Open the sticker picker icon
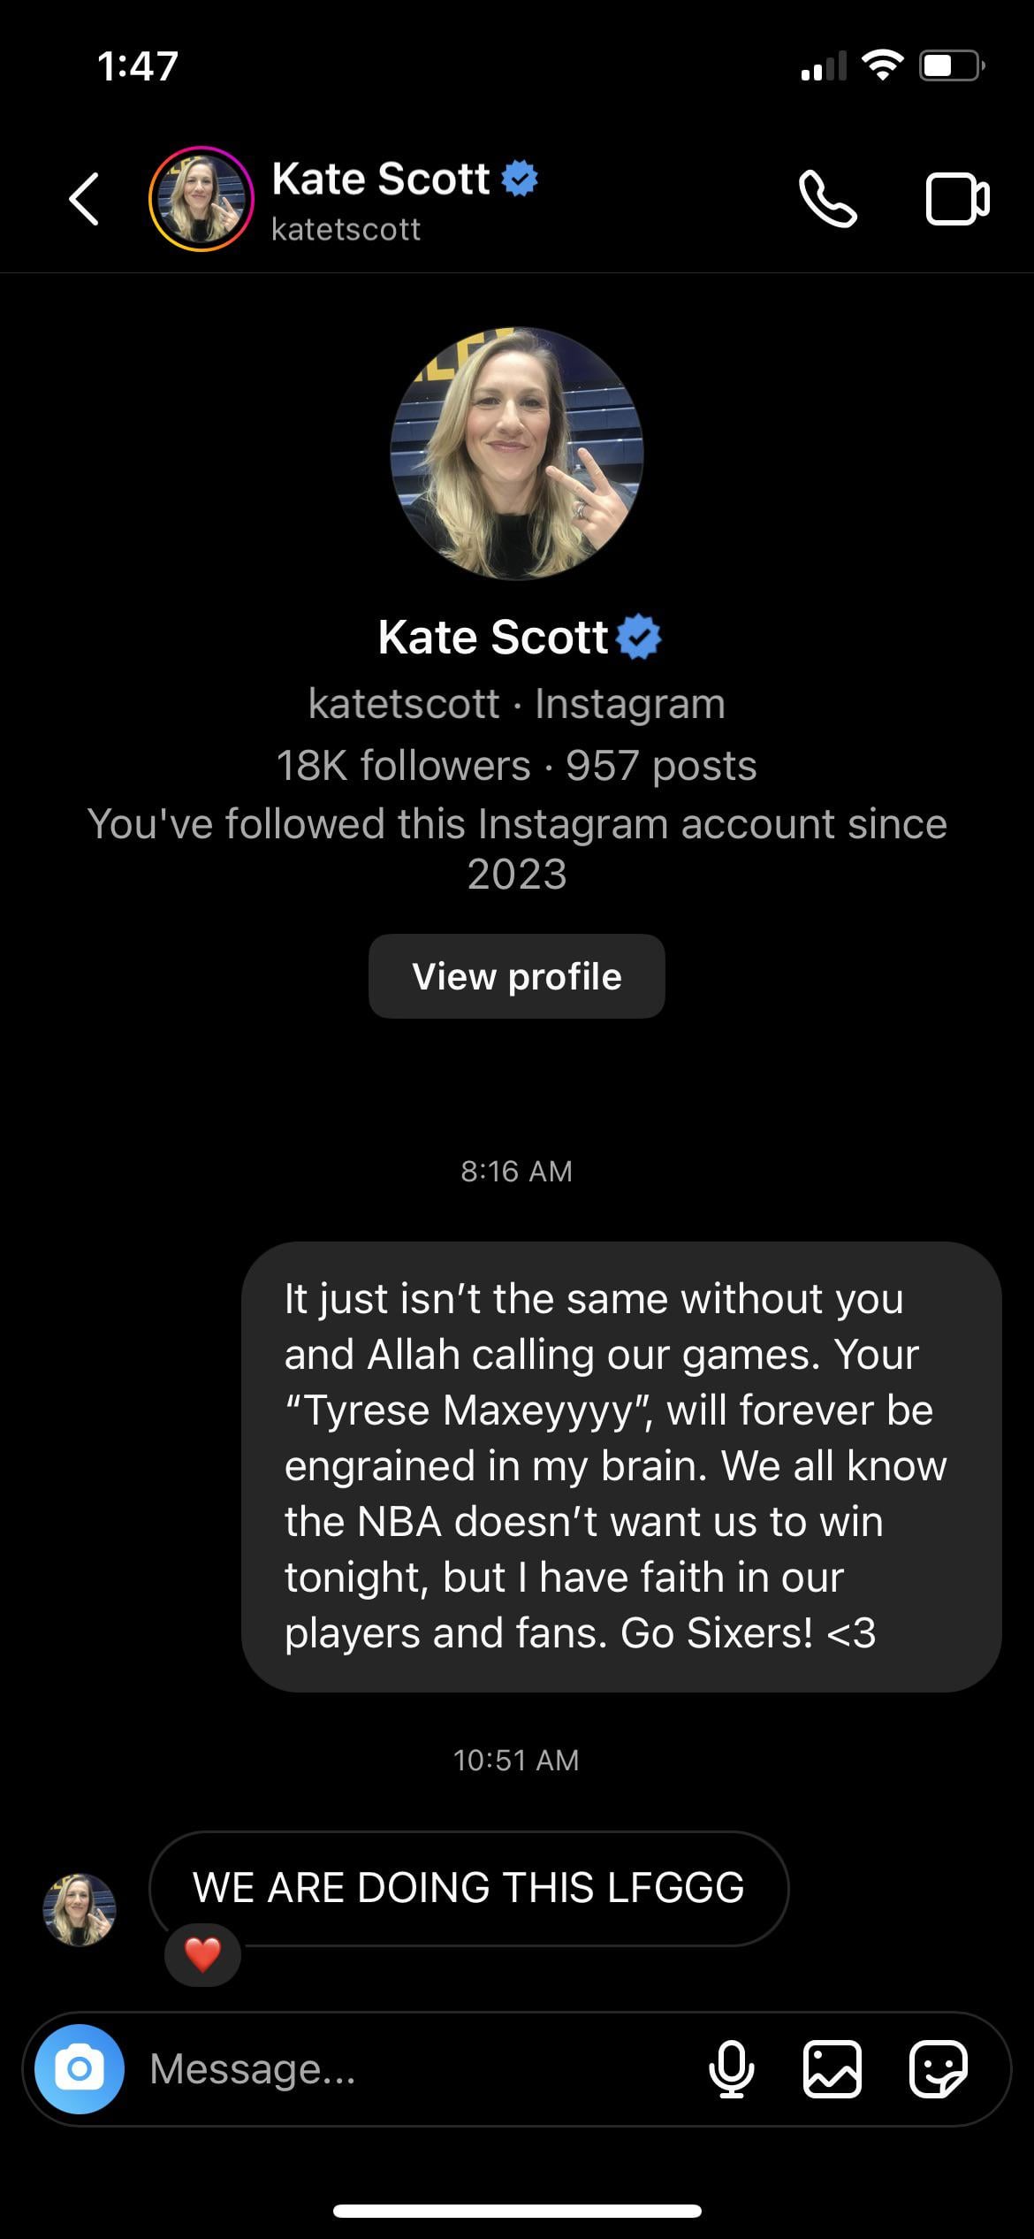This screenshot has height=2239, width=1034. click(938, 2069)
